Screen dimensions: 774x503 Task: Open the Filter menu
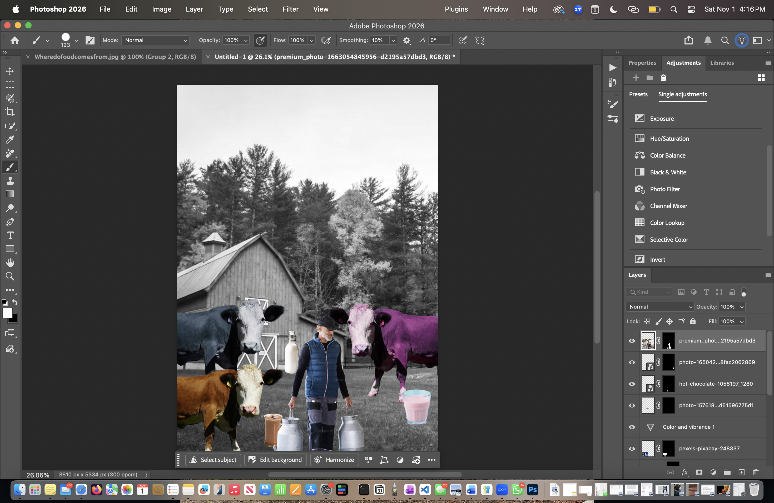(x=290, y=9)
